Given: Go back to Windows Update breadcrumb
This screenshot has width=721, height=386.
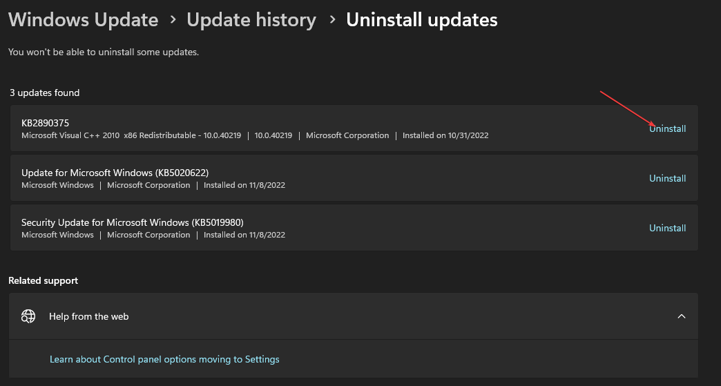Looking at the screenshot, I should point(84,20).
